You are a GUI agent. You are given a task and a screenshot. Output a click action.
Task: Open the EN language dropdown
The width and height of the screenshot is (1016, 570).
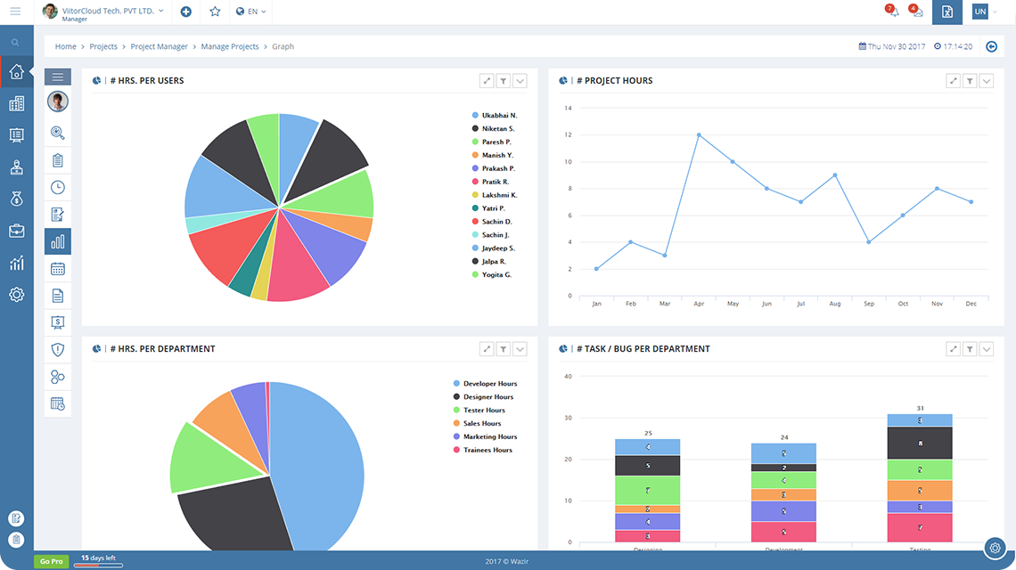pyautogui.click(x=251, y=12)
